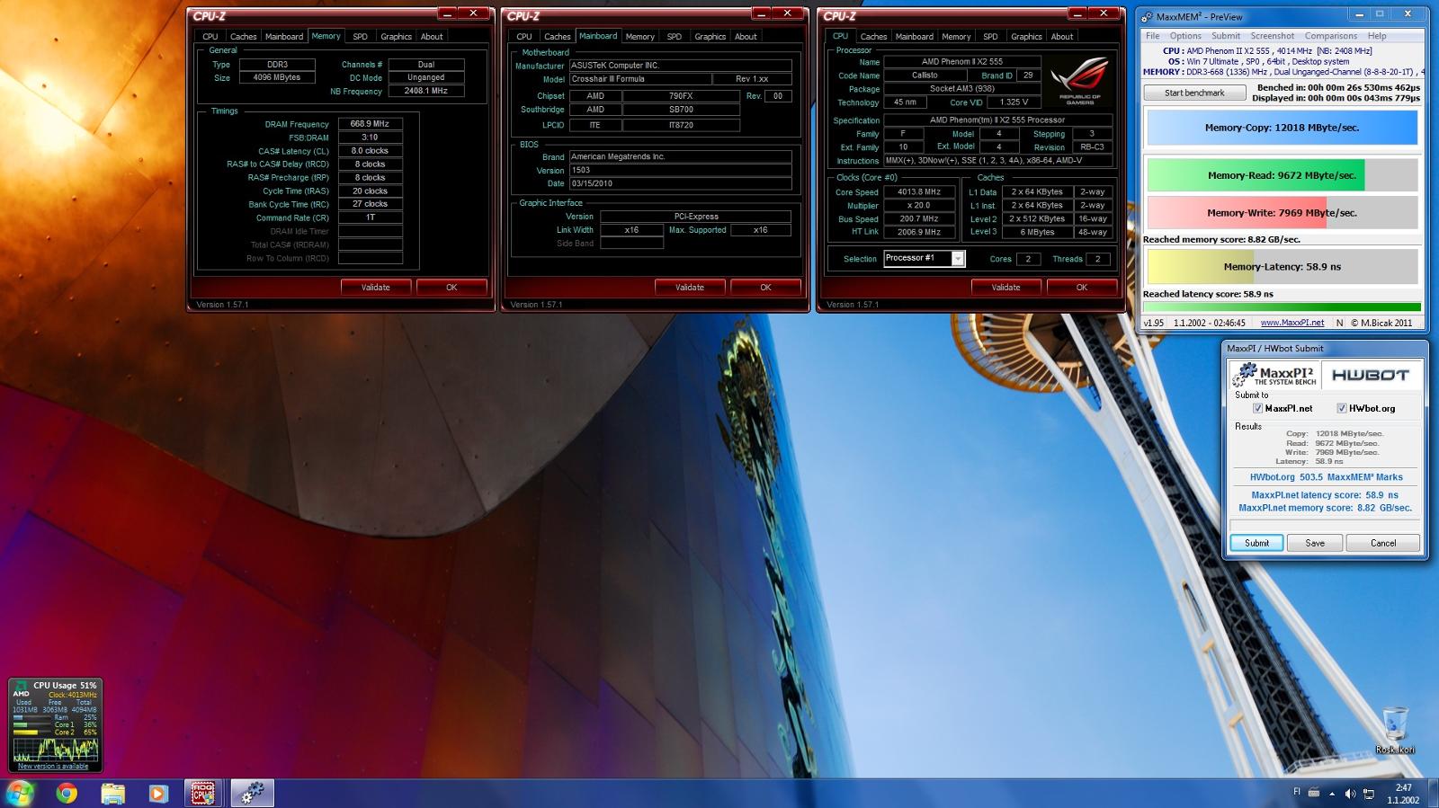This screenshot has width=1439, height=808.
Task: Click the ROG CPU-Z taskbar icon
Action: pyautogui.click(x=203, y=793)
